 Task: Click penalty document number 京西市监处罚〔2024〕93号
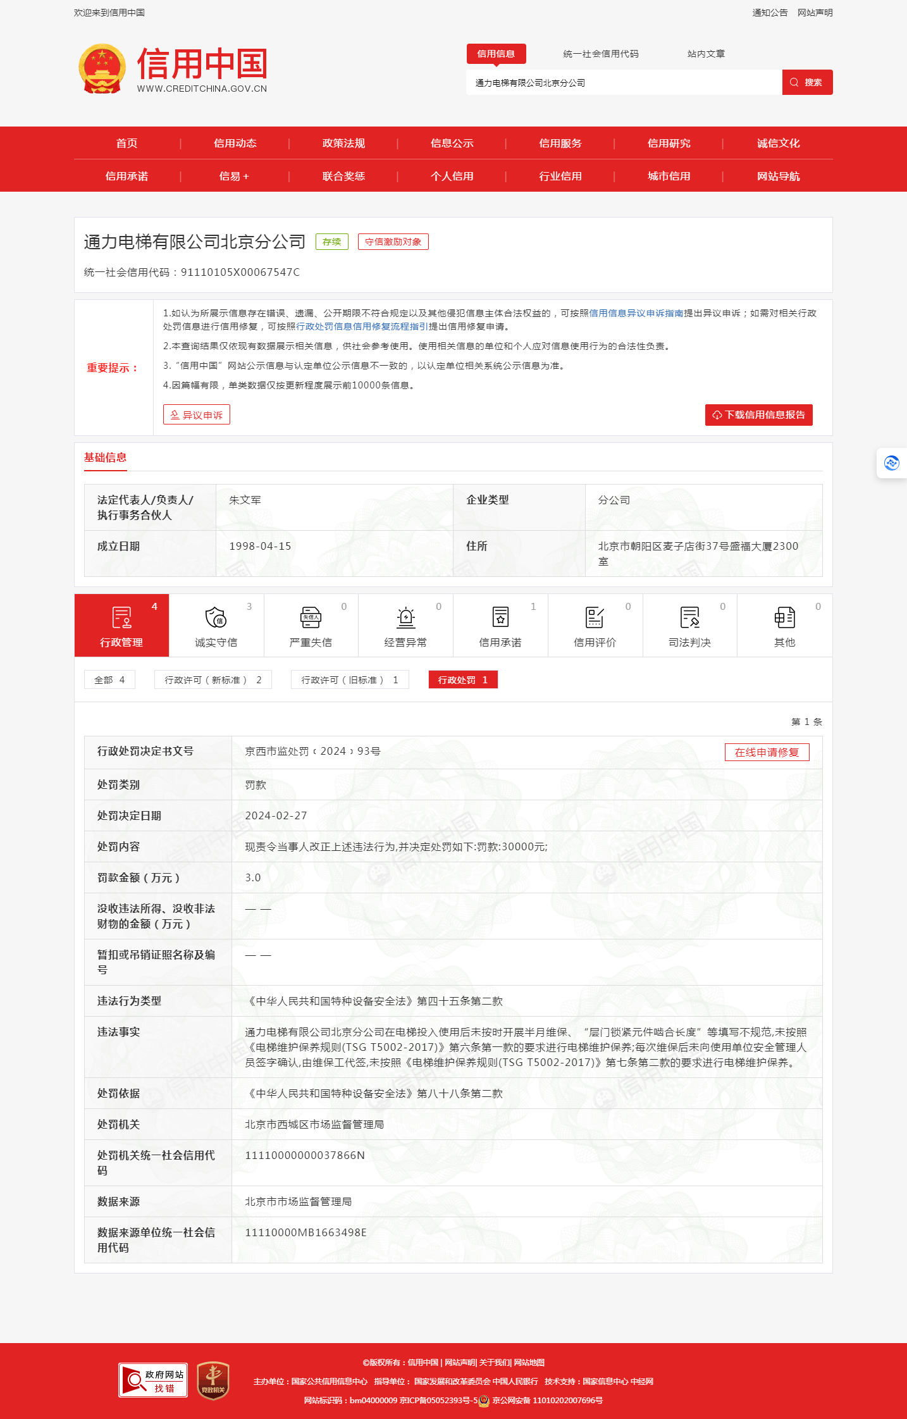click(312, 752)
